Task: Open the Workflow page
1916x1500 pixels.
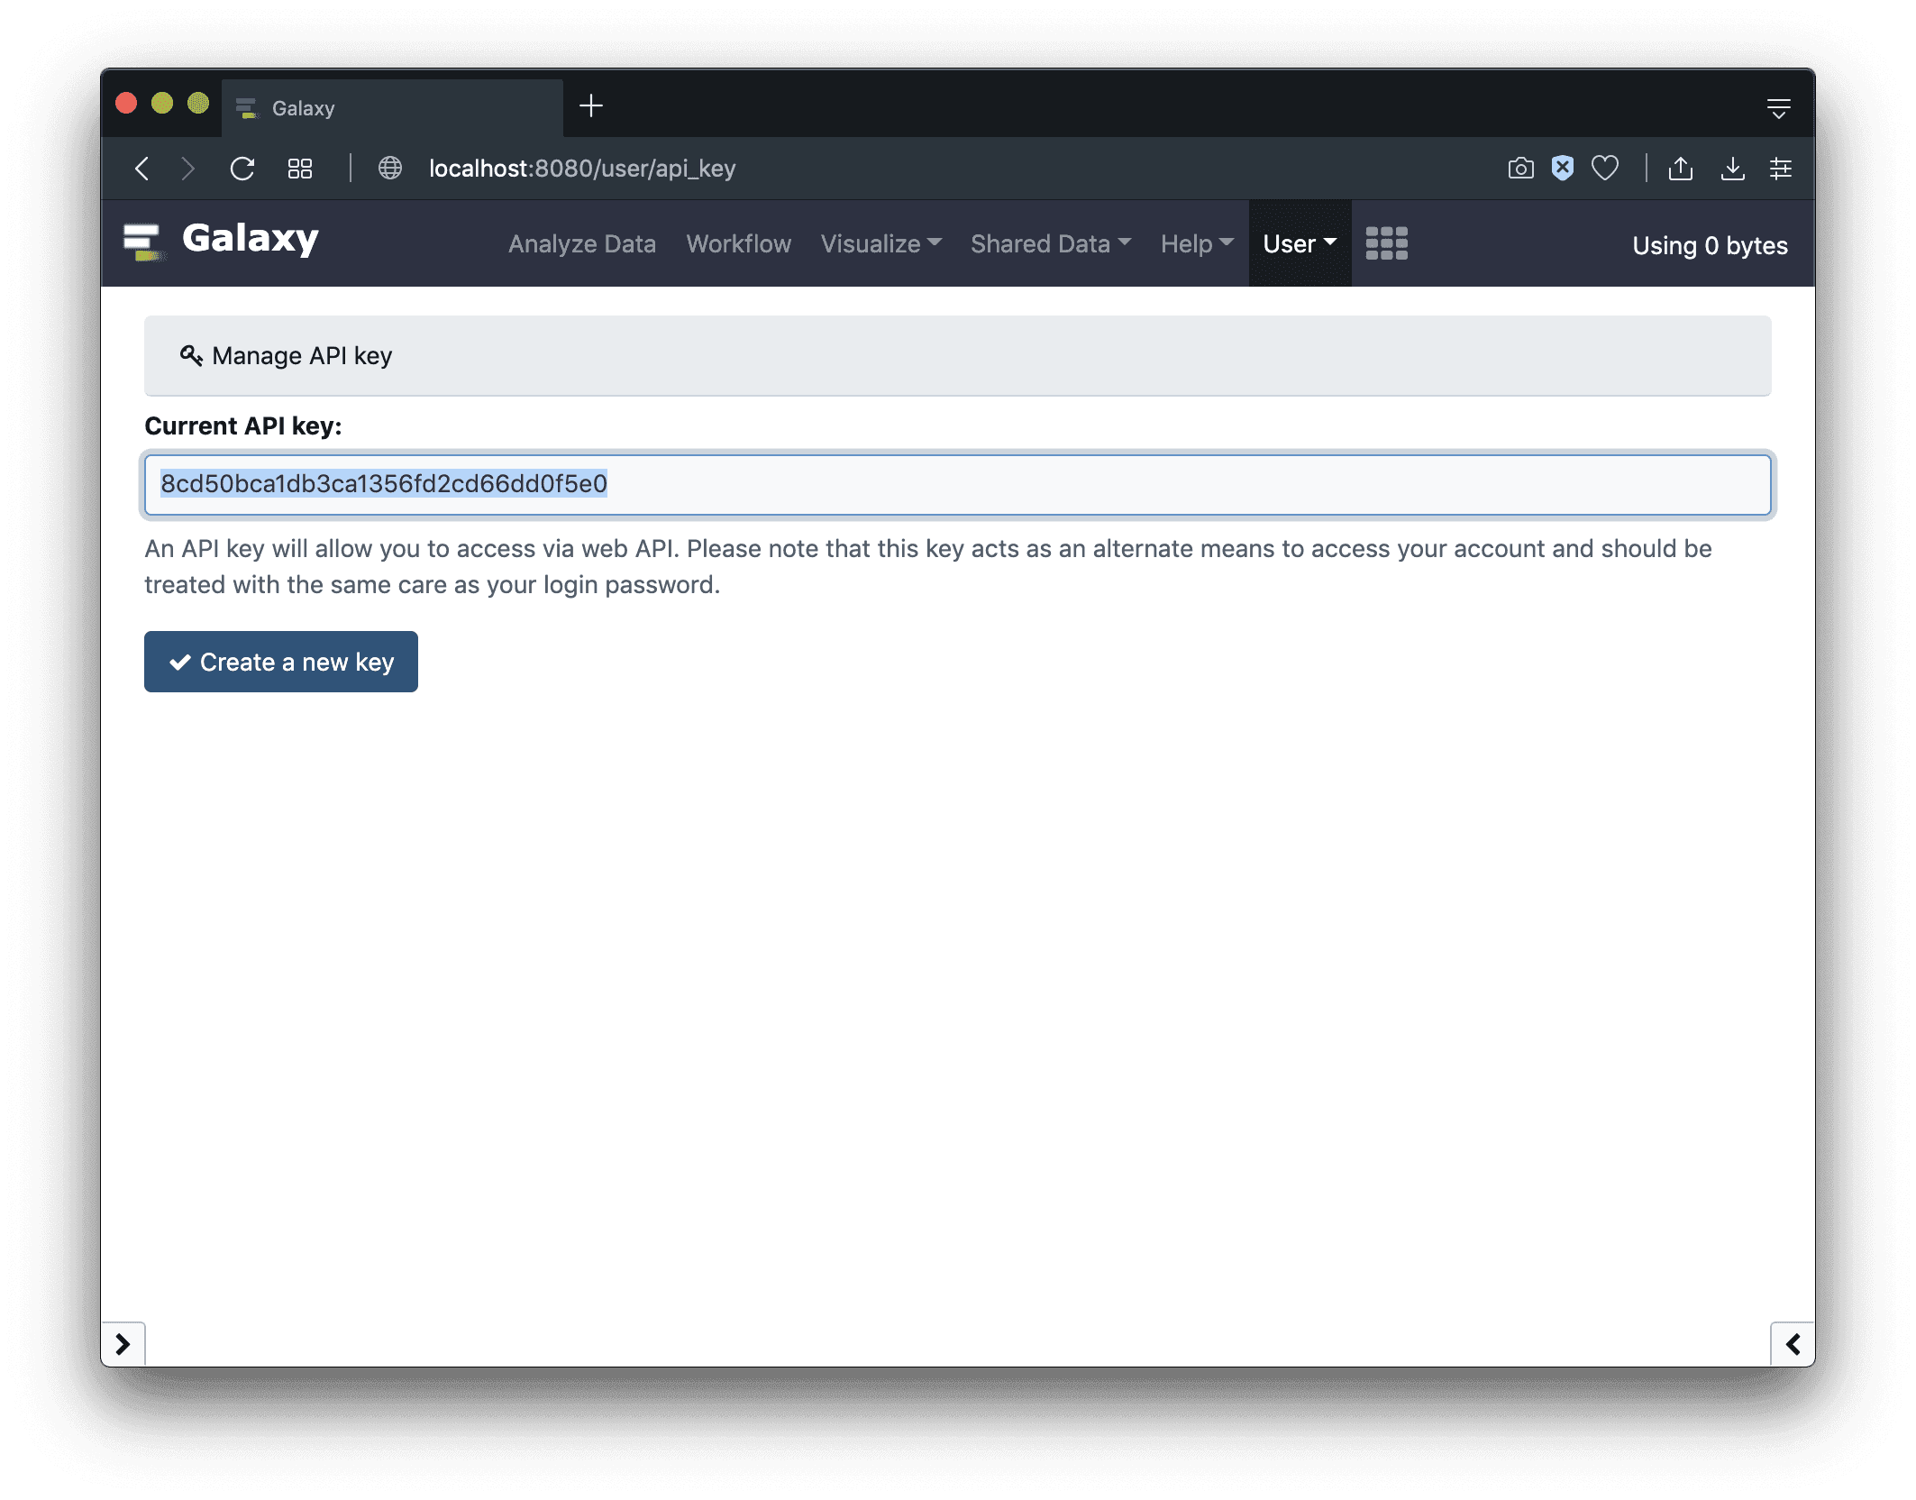Action: [738, 243]
